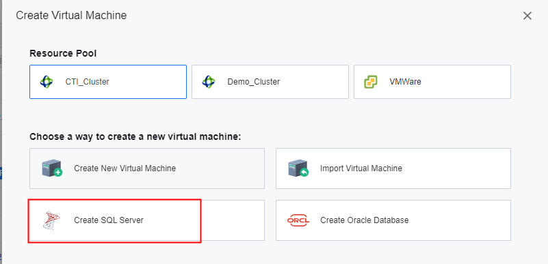
Task: Click 'Choose a way to create' heading
Action: (135, 136)
